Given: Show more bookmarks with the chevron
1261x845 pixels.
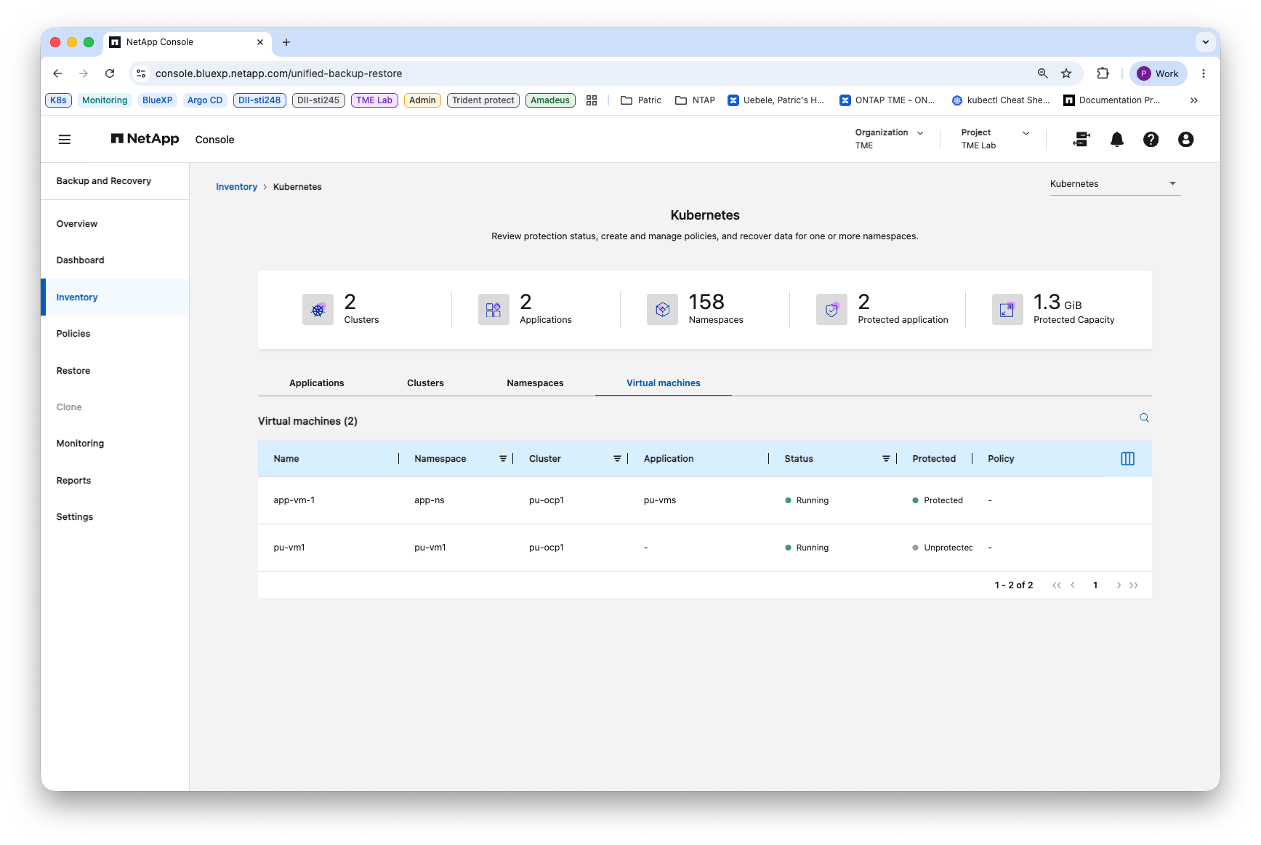Looking at the screenshot, I should (x=1194, y=100).
